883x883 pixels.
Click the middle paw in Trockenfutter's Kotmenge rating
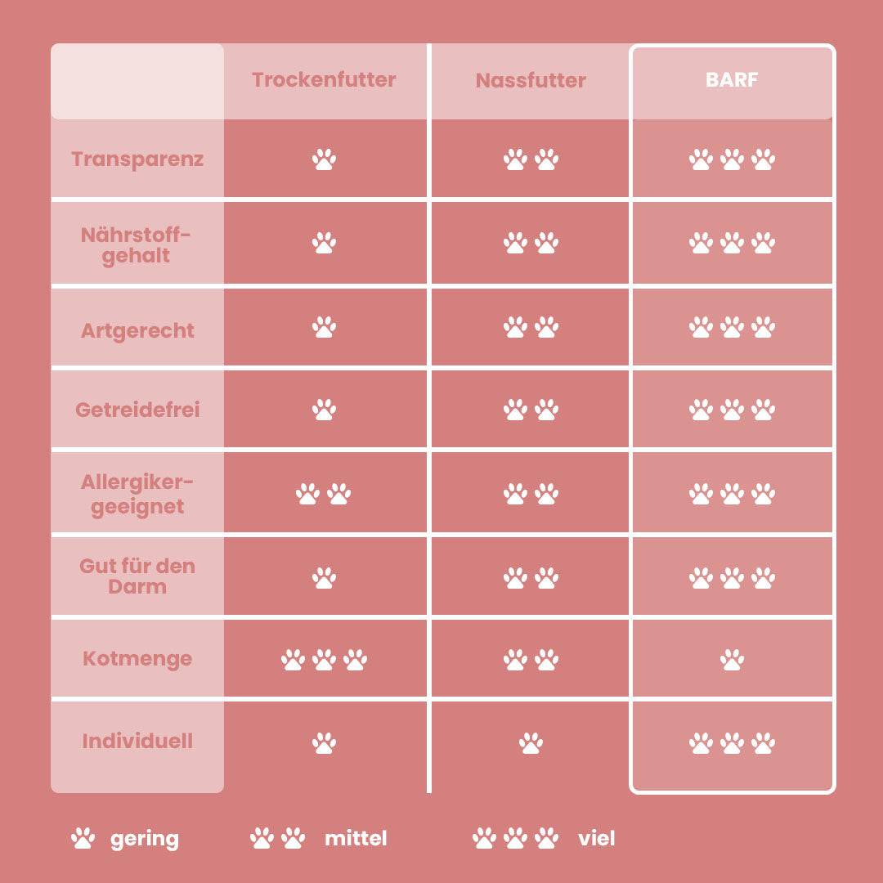[325, 660]
